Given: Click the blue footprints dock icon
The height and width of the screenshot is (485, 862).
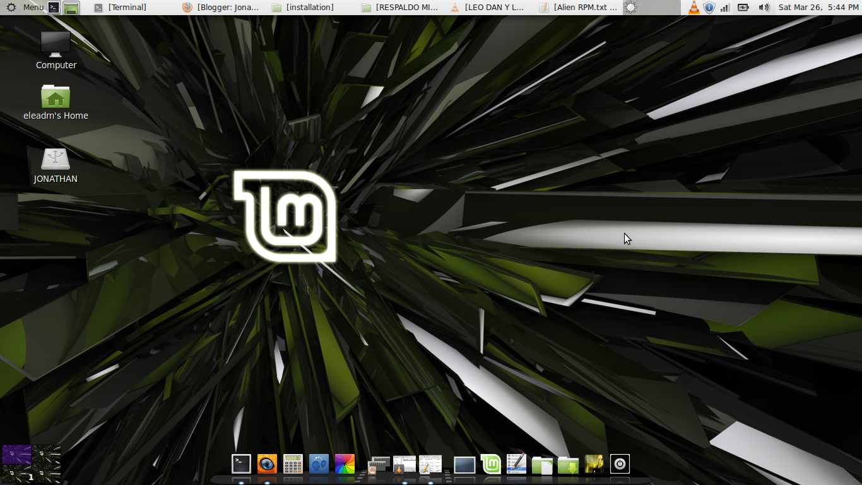Looking at the screenshot, I should point(319,464).
